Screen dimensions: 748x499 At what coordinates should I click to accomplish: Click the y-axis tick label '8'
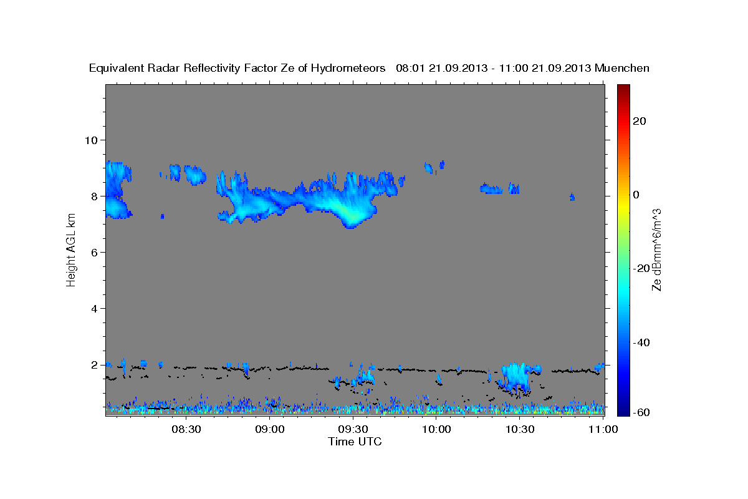[x=95, y=196]
